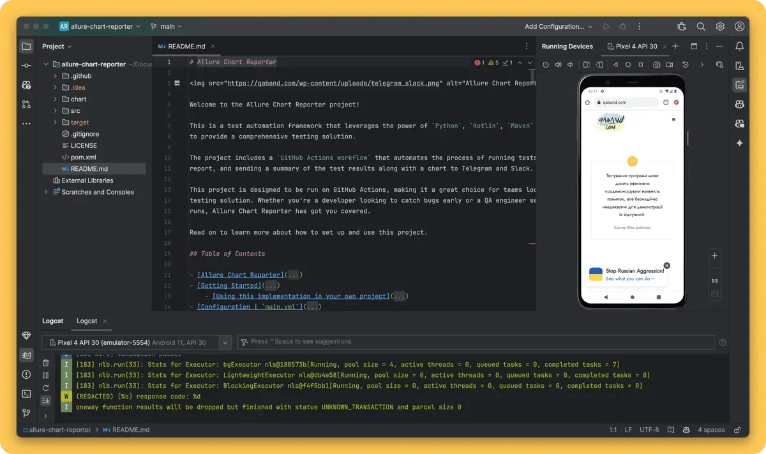Screen dimensions: 766x454
Task: Take an emulator screenshot with camera icon
Action: (656, 64)
